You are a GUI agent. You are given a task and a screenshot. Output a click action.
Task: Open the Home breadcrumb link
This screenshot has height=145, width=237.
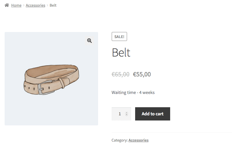[x=16, y=5]
